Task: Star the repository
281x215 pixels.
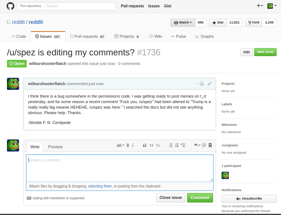Action: 218,23
